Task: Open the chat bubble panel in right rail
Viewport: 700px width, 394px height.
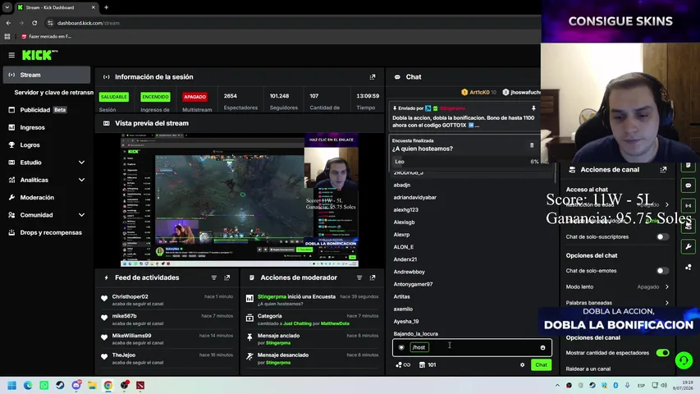Action: point(689,186)
